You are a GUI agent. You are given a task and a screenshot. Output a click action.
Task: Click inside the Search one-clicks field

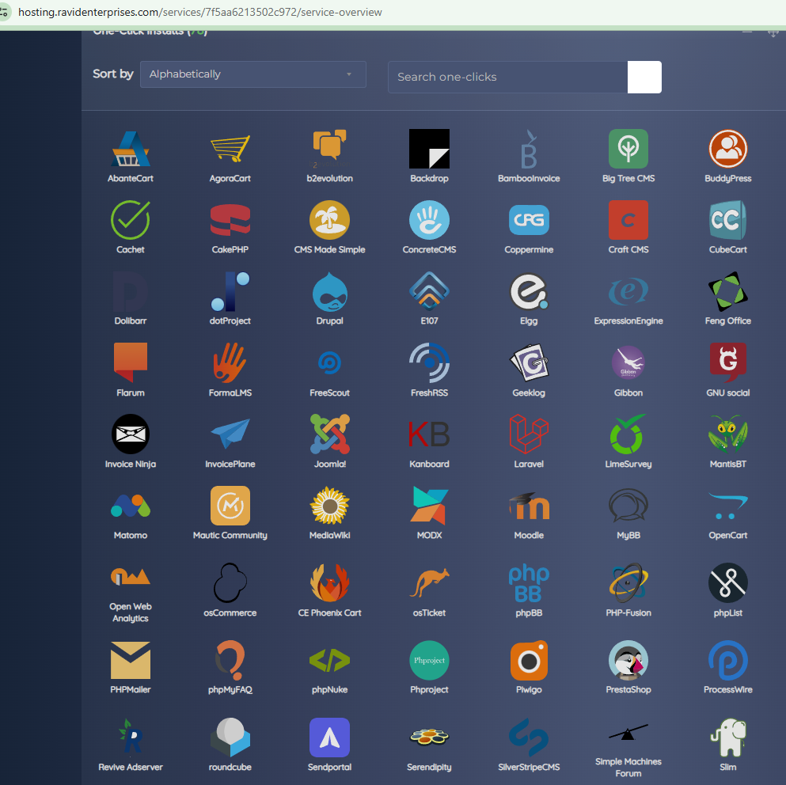point(507,77)
